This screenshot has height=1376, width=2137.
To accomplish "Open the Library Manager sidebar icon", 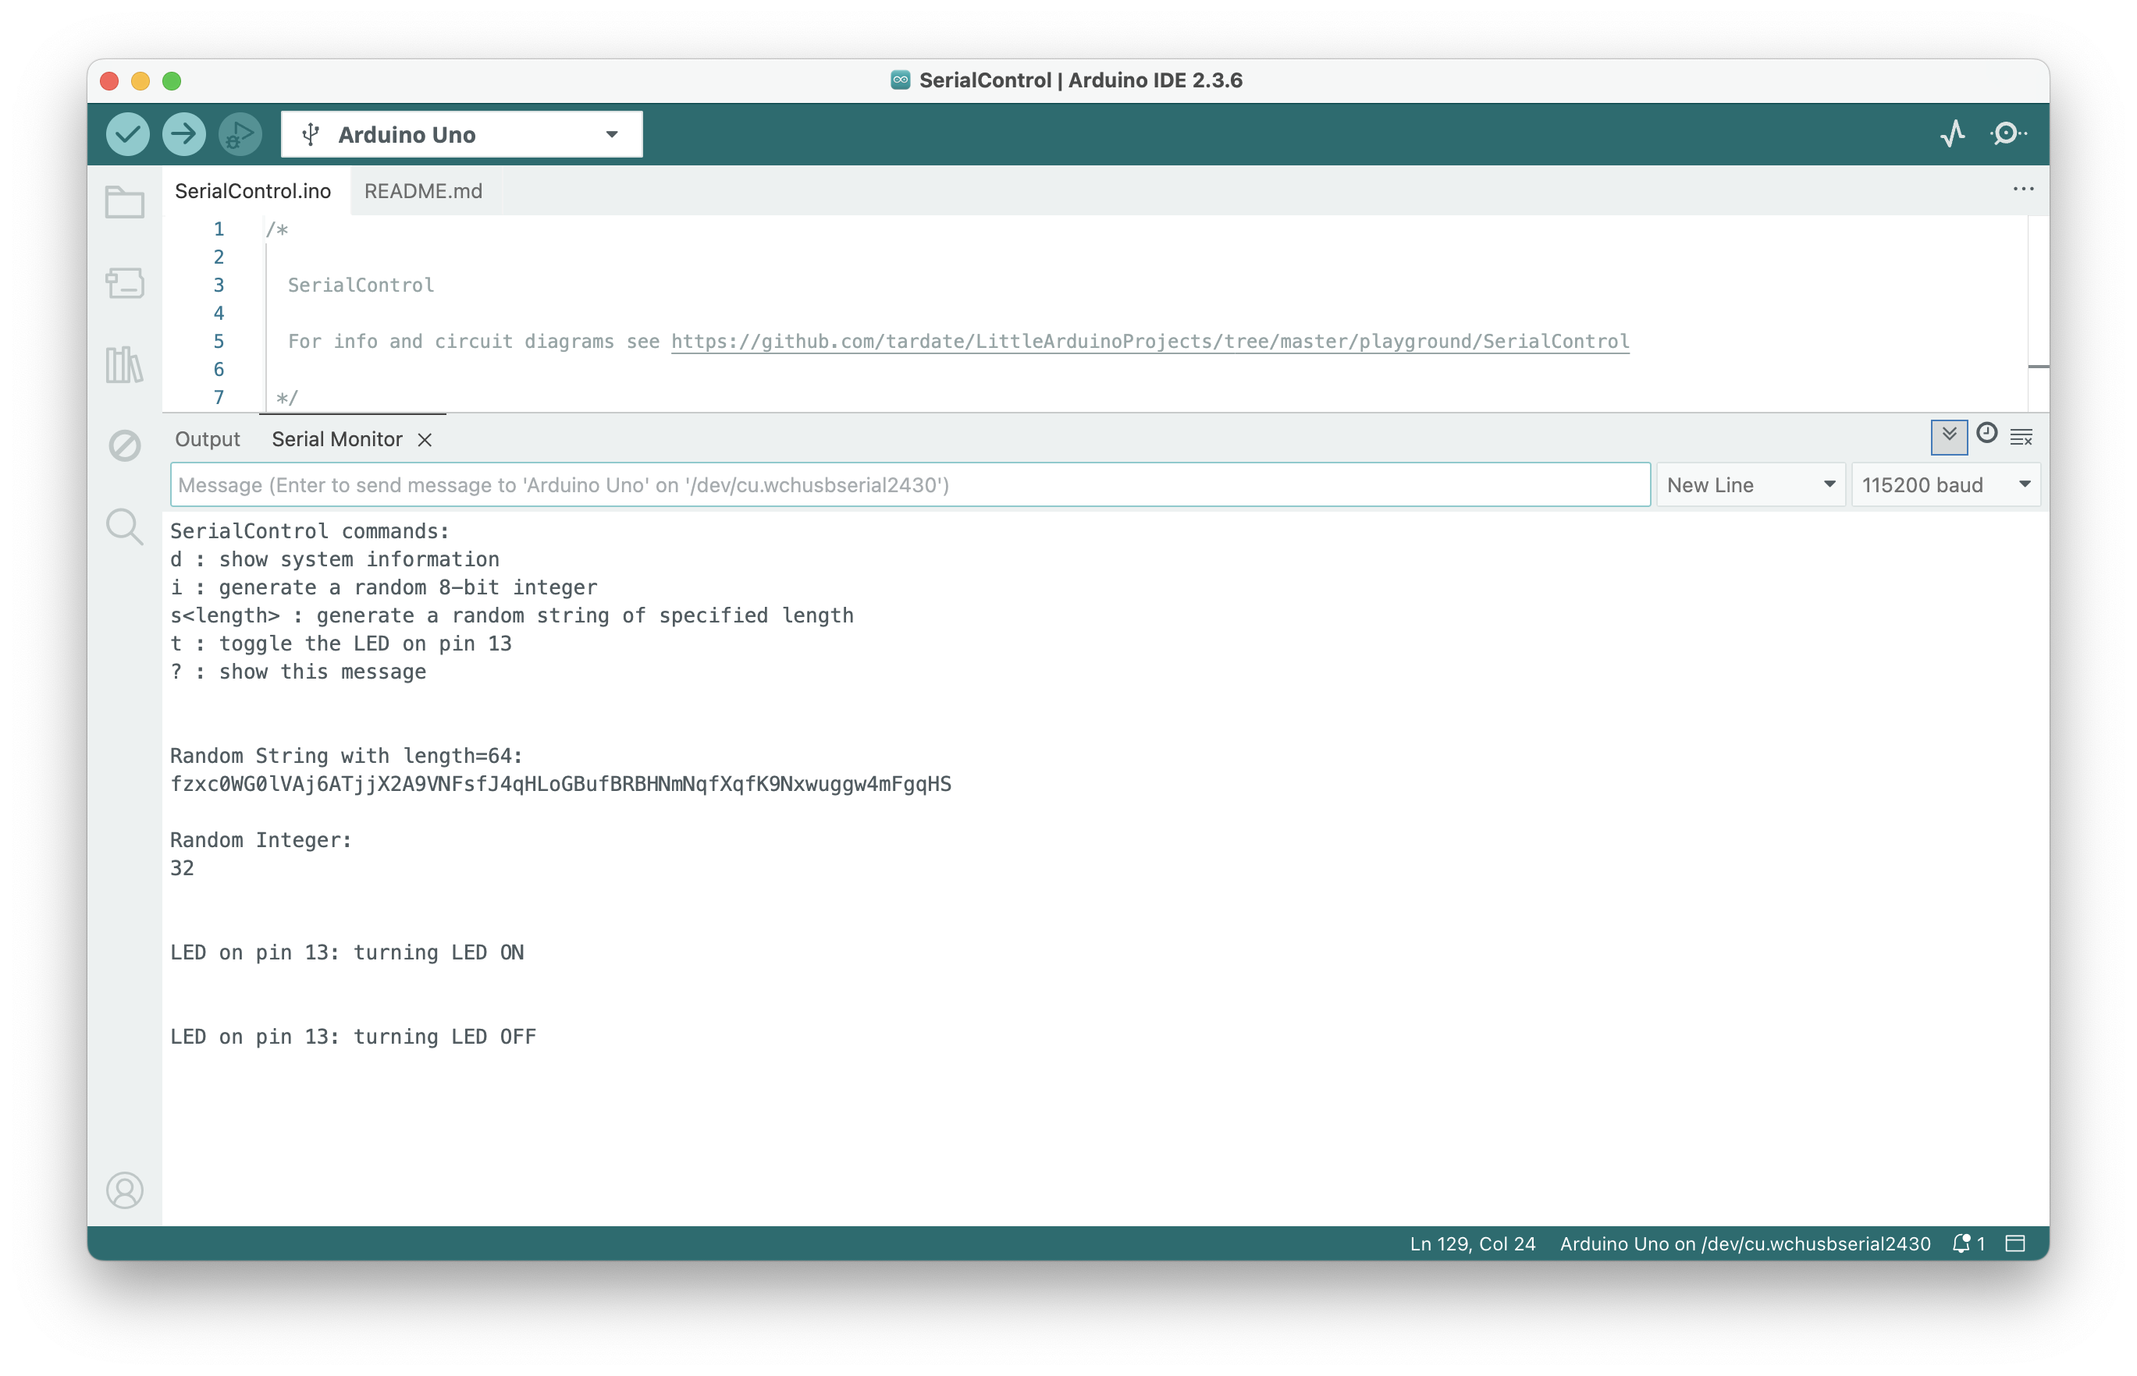I will (x=125, y=364).
